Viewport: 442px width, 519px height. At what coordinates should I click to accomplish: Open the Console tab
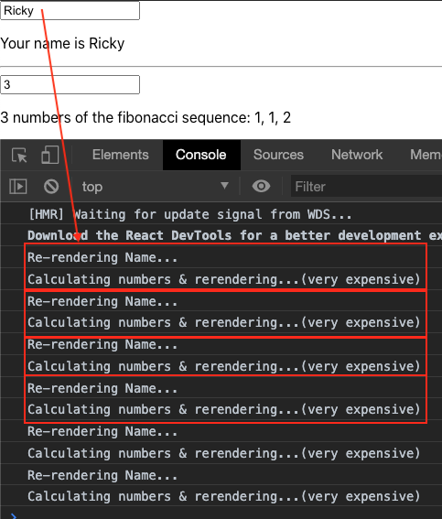(201, 155)
